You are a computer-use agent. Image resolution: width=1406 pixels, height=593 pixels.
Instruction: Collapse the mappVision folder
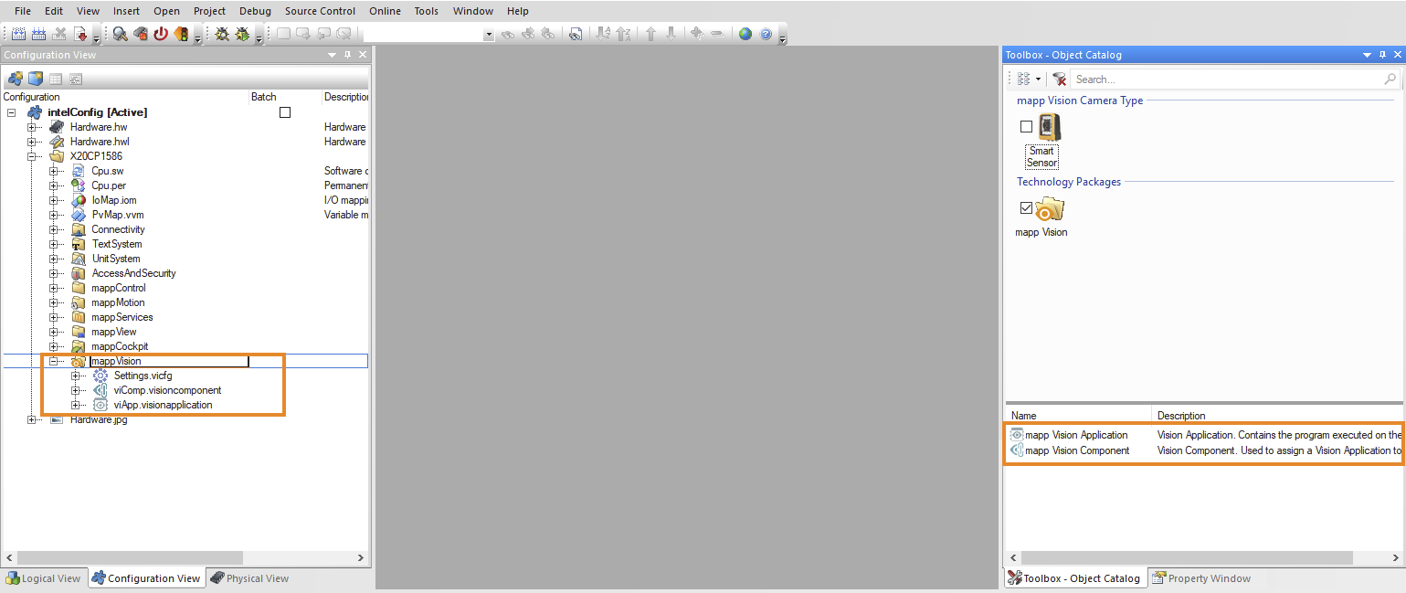coord(54,361)
